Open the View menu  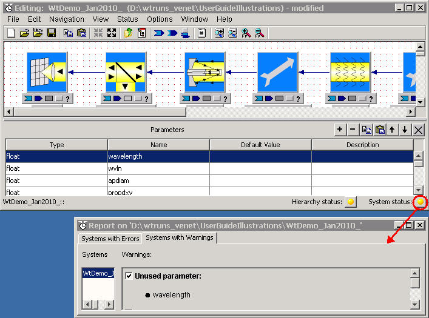(x=100, y=19)
